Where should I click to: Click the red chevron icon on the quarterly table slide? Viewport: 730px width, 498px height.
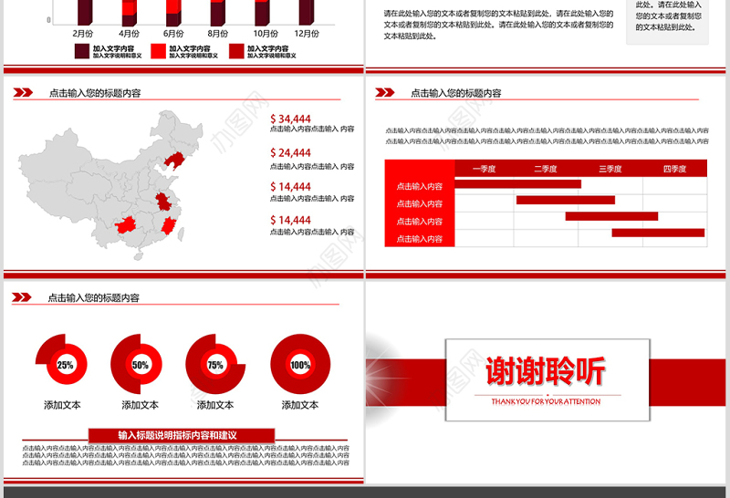[384, 92]
